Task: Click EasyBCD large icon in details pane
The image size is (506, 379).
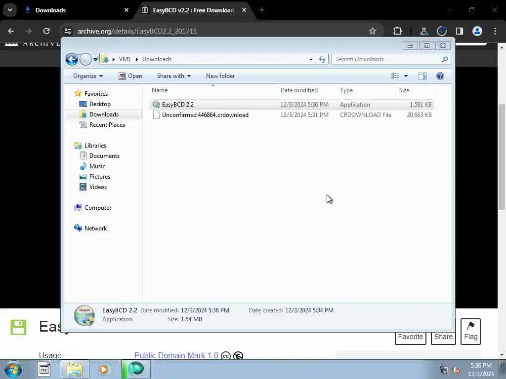Action: (x=84, y=315)
